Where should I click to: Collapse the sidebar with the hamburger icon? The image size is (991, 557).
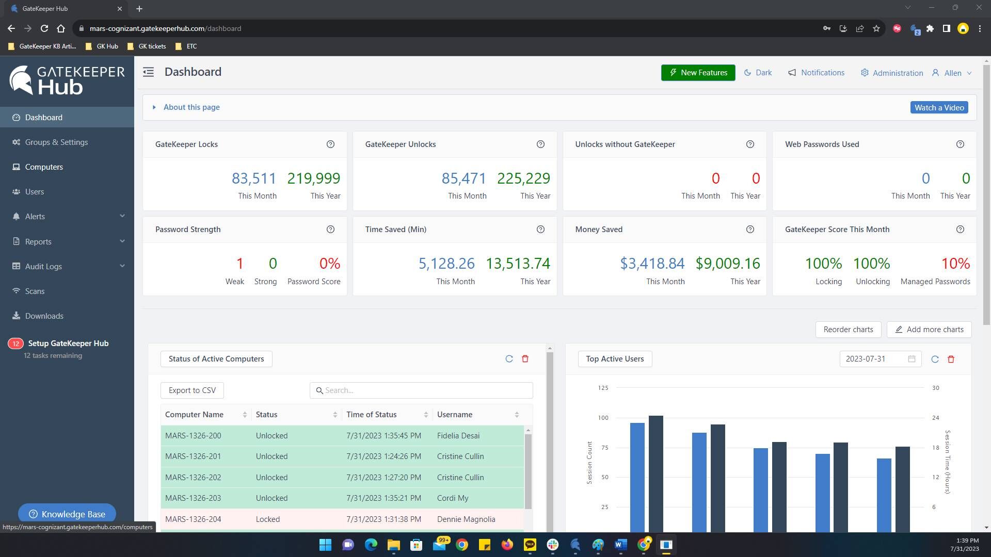coord(148,72)
